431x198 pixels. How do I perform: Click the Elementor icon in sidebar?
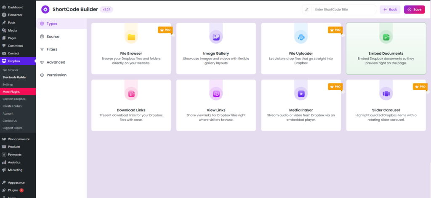4,15
